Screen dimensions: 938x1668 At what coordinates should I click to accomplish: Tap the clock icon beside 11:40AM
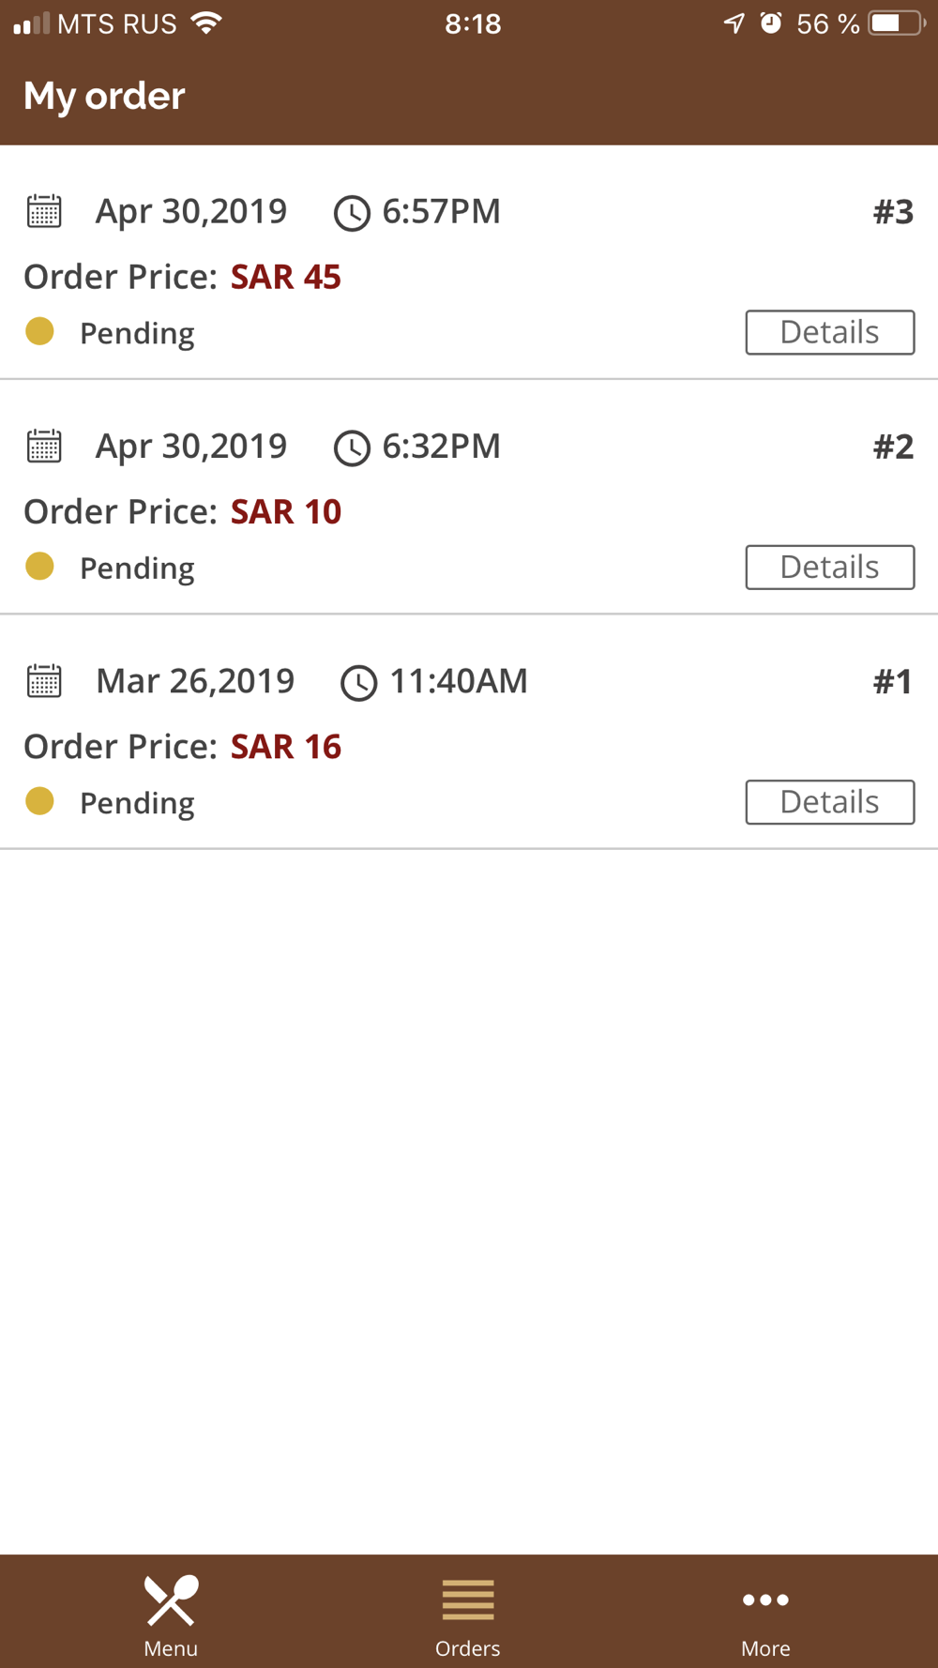pyautogui.click(x=358, y=683)
